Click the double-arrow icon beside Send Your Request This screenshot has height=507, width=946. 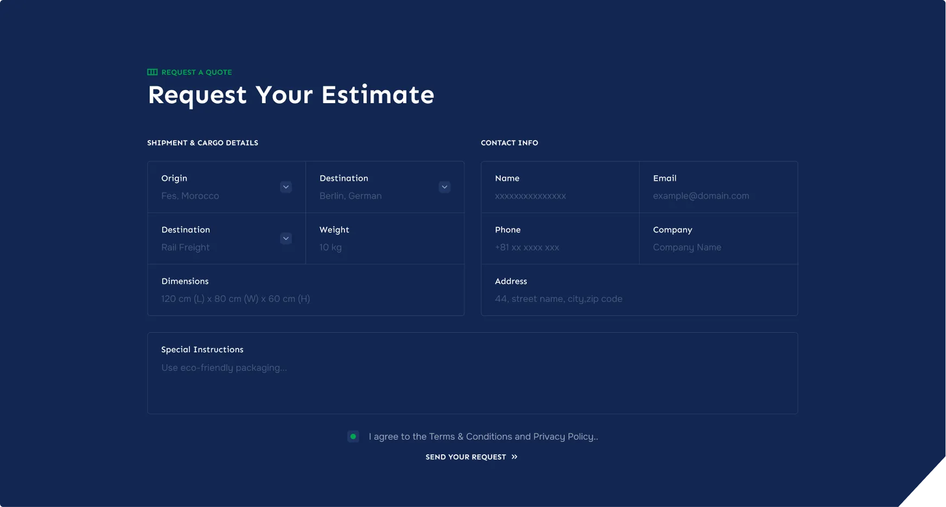[514, 457]
